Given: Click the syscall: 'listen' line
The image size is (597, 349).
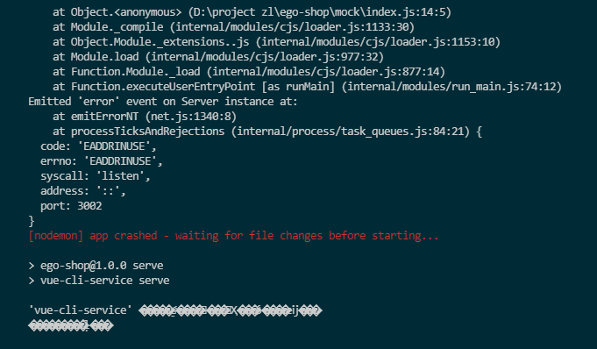Looking at the screenshot, I should [x=96, y=176].
